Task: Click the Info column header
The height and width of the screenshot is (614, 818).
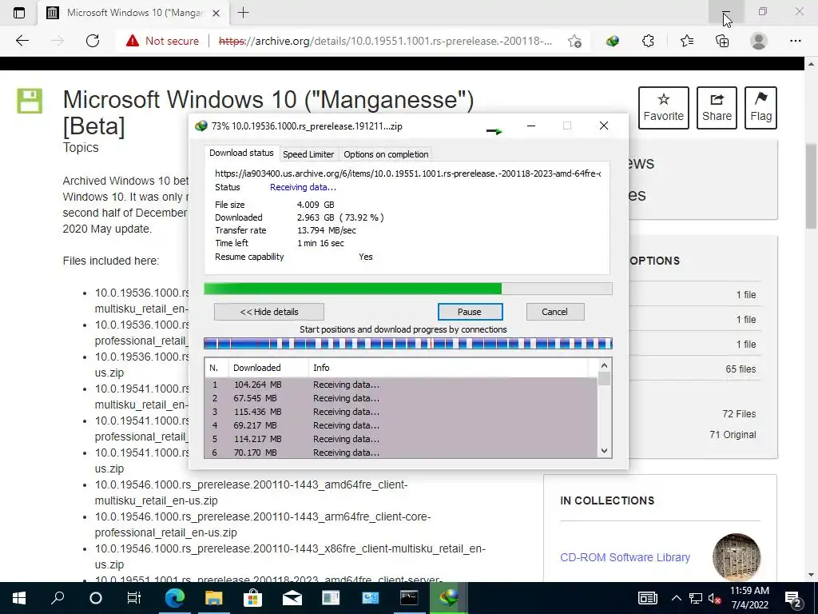Action: [449, 368]
